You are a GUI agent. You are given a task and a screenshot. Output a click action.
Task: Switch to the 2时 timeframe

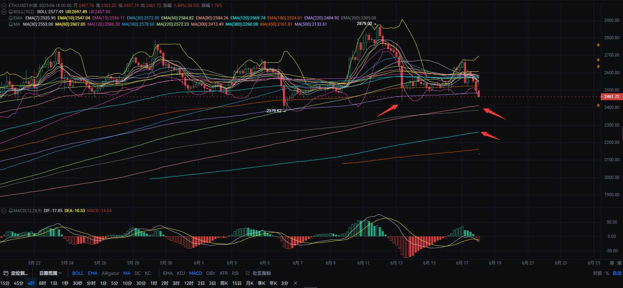coord(165,283)
